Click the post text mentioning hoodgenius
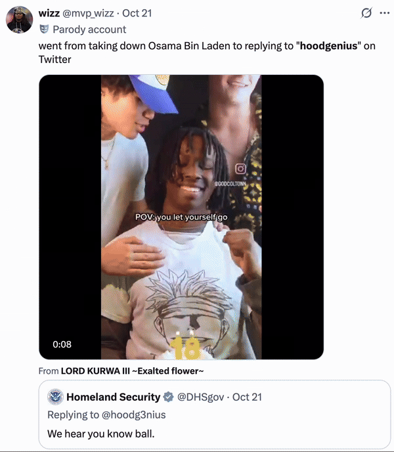Image resolution: width=394 pixels, height=452 pixels. pyautogui.click(x=207, y=53)
